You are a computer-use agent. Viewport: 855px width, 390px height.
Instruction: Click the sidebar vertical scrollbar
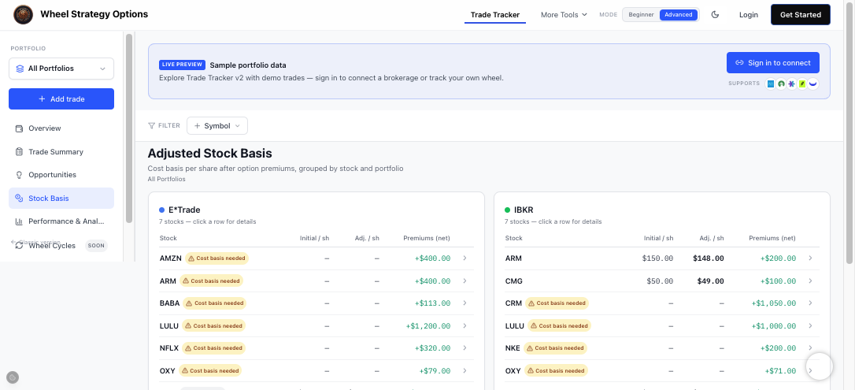129,128
